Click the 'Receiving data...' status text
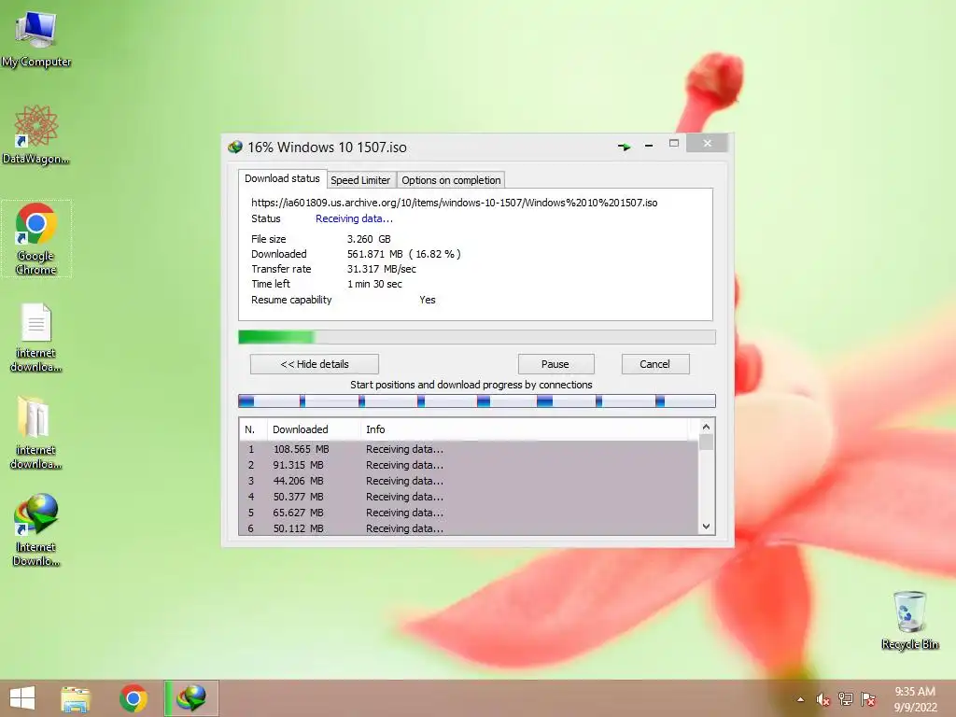This screenshot has height=717, width=956. (354, 218)
